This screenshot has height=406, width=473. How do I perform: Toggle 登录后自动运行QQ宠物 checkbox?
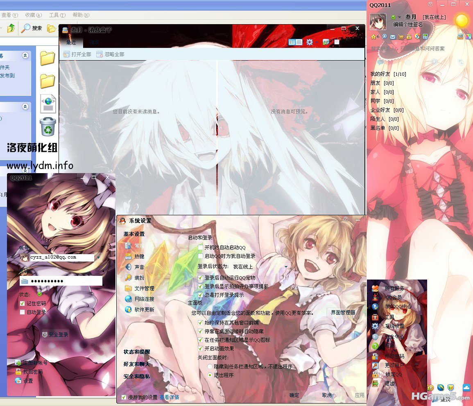(x=200, y=277)
